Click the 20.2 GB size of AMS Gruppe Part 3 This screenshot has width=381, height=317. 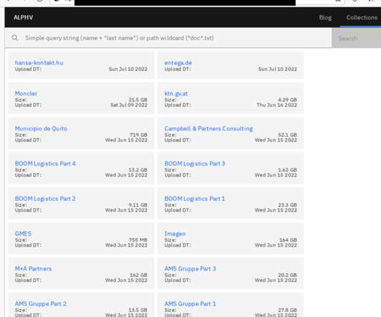288,275
